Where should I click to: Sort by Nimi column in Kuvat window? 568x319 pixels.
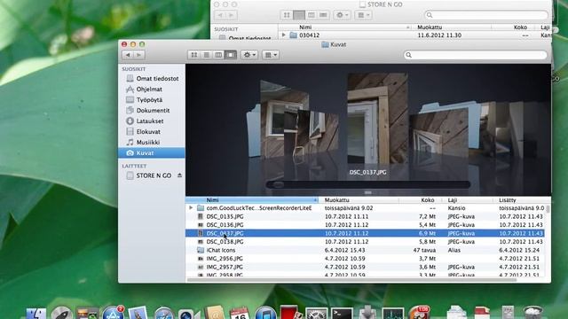(252, 200)
